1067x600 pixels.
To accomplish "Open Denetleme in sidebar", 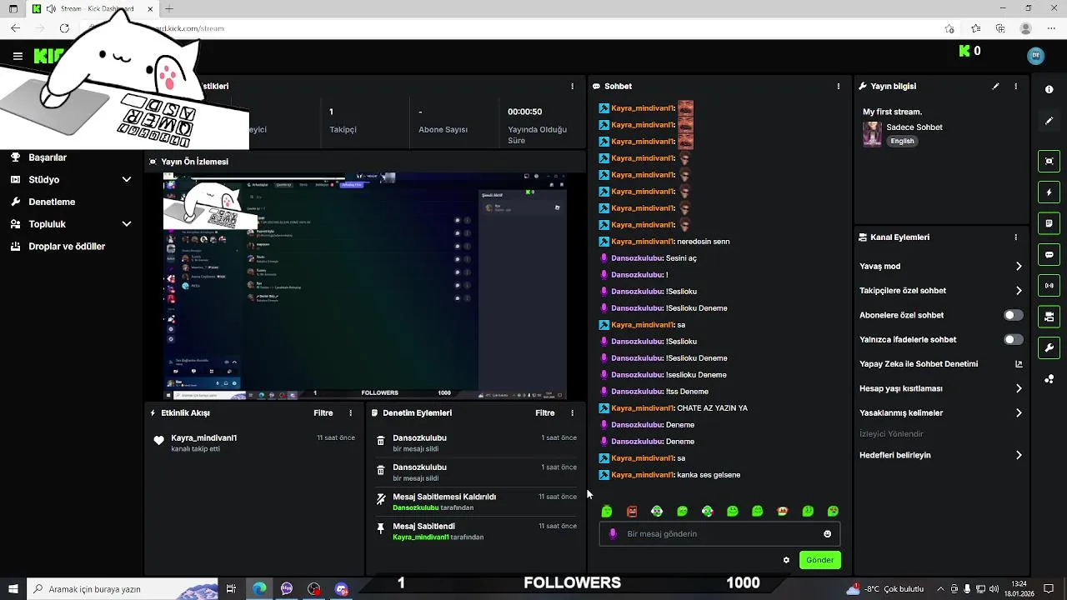I will [52, 202].
